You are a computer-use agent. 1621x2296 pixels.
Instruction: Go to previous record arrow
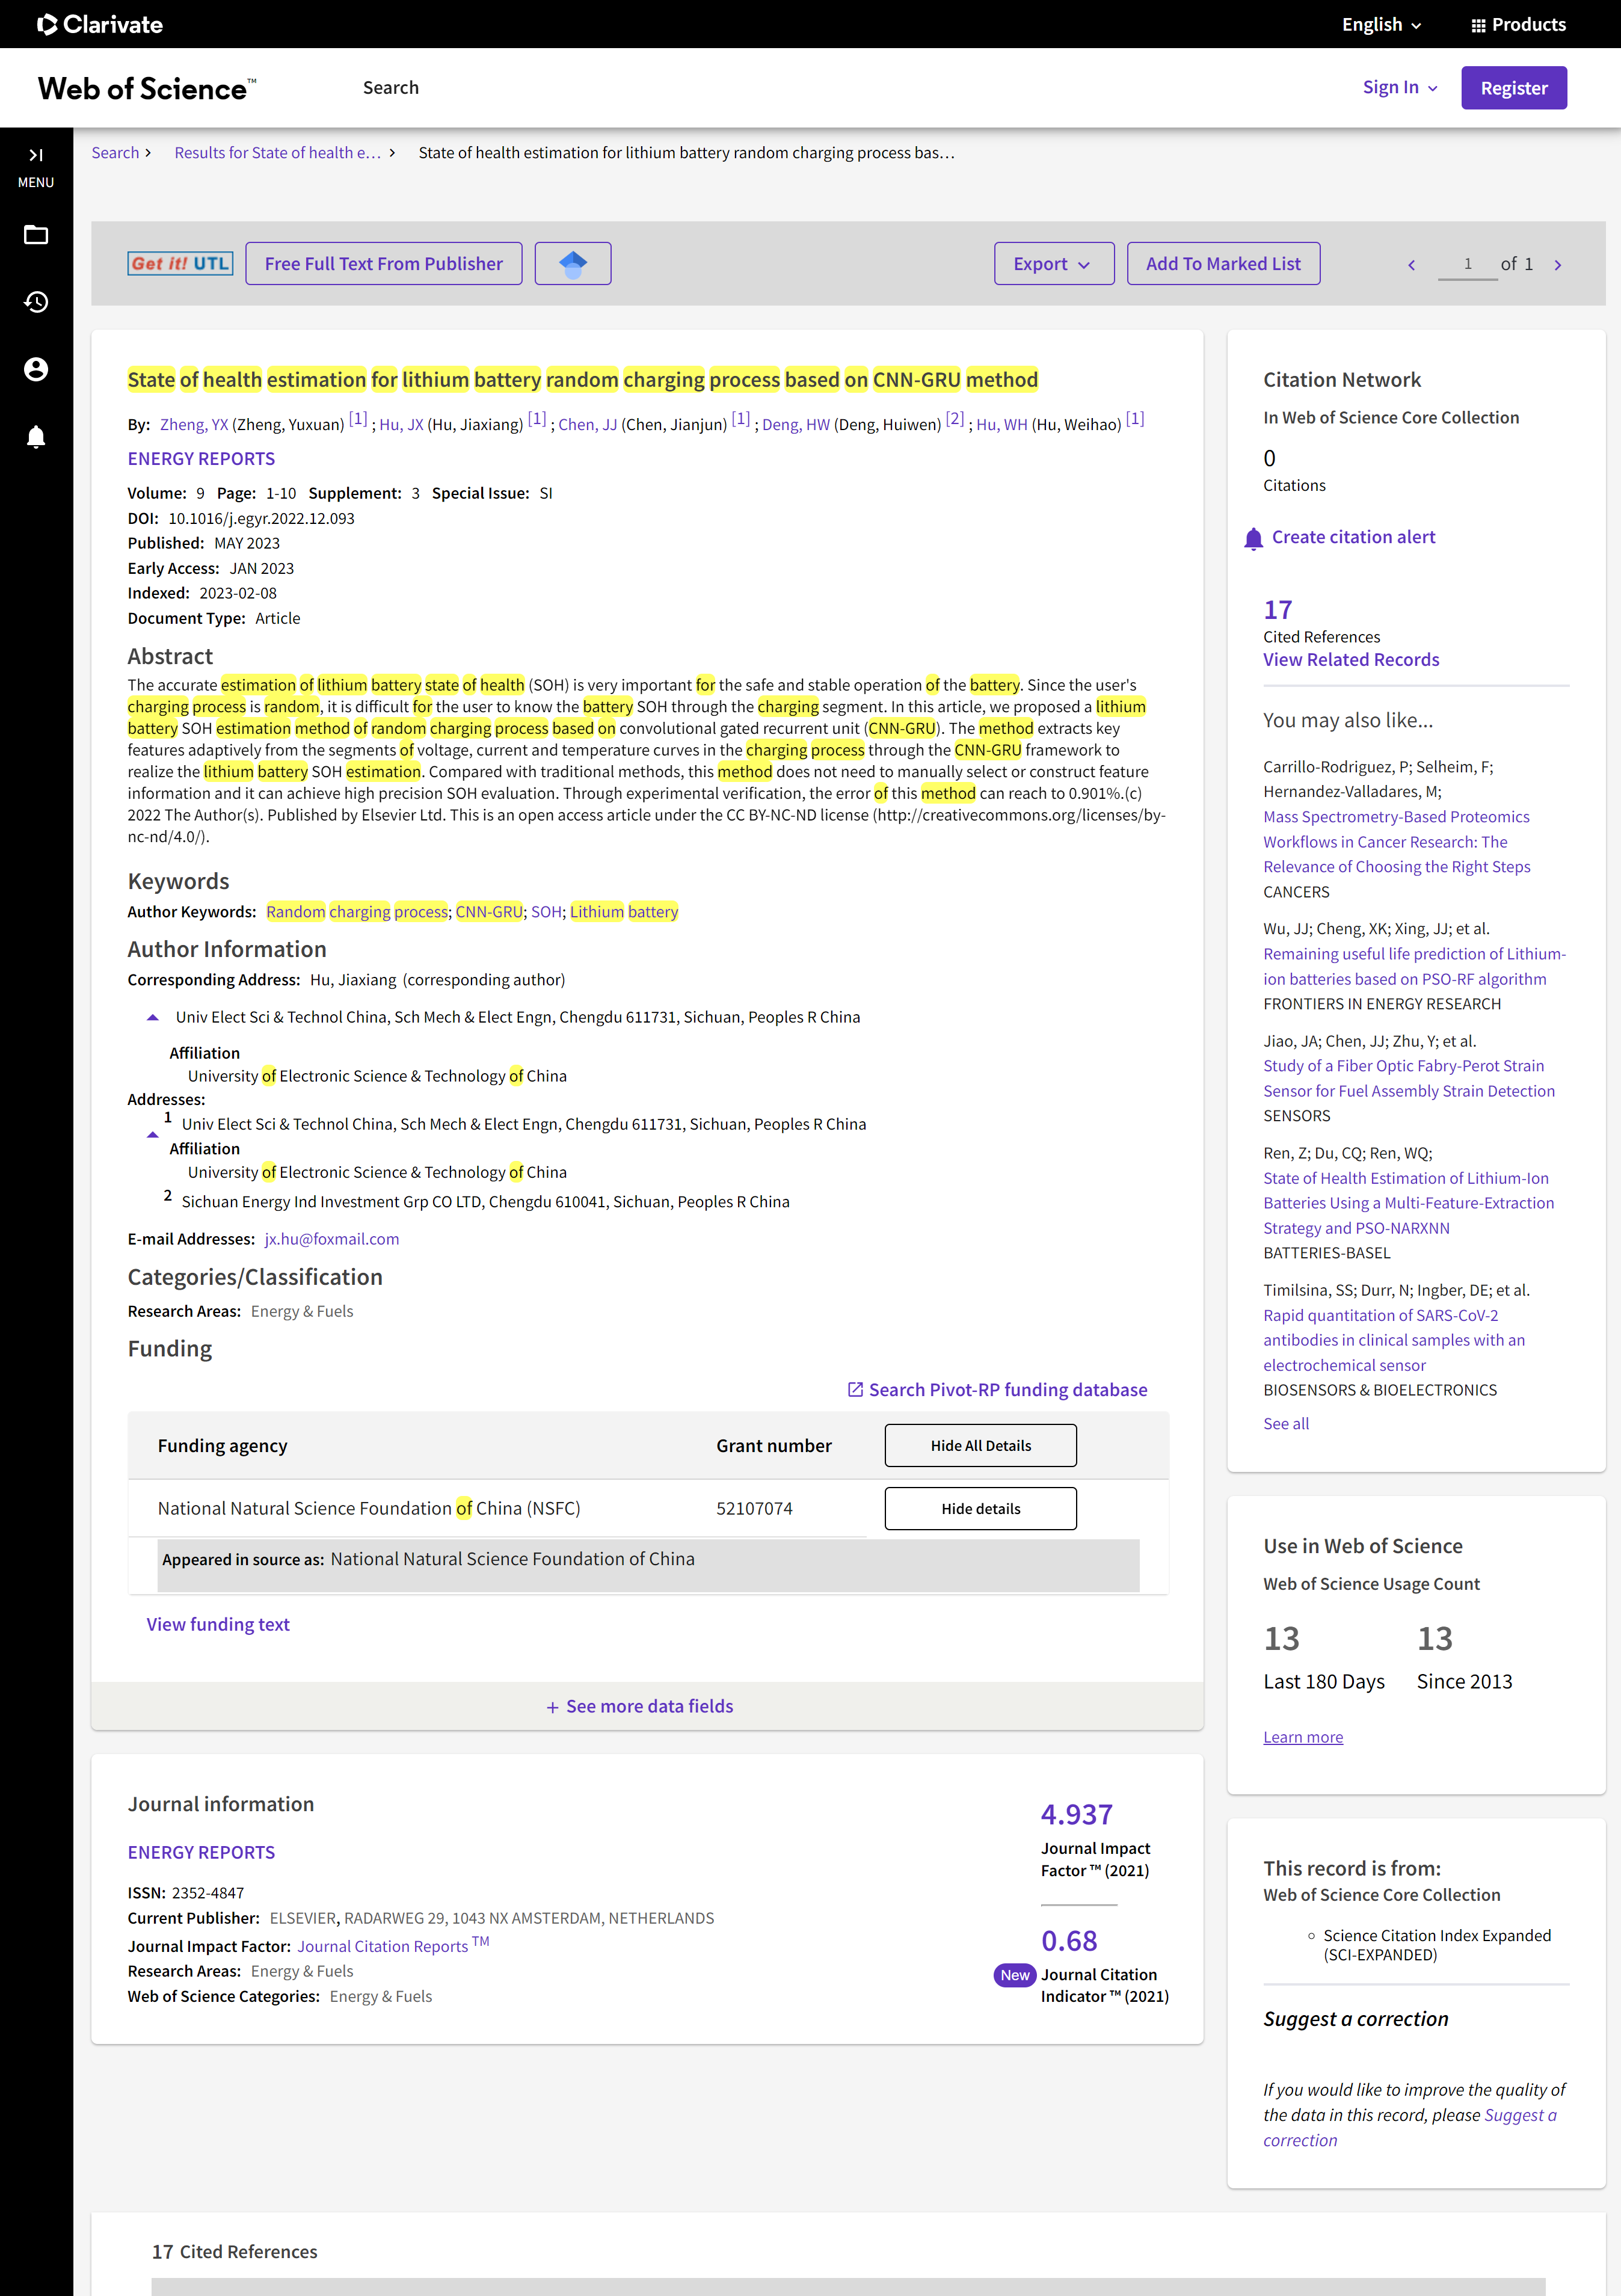(1411, 265)
